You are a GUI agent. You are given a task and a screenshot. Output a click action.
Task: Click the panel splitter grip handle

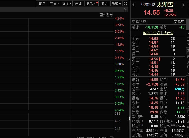point(129,59)
